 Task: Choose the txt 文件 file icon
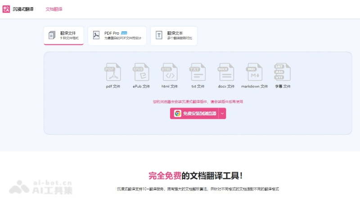[198, 72]
